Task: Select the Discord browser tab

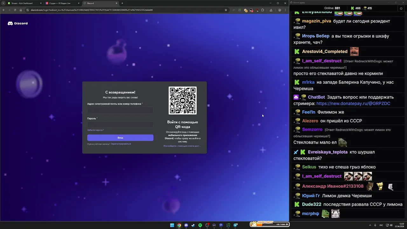Action: pos(100,3)
